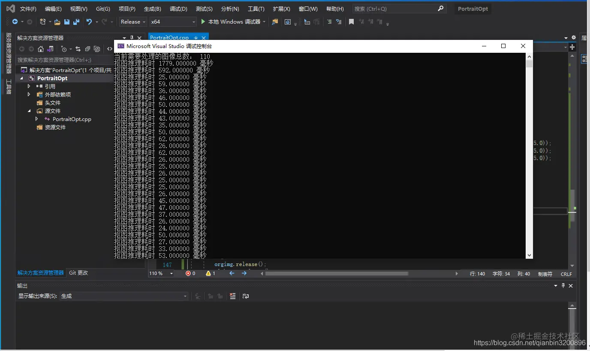Image resolution: width=590 pixels, height=351 pixels.
Task: Open the 编辑(E) menu
Action: (53, 9)
